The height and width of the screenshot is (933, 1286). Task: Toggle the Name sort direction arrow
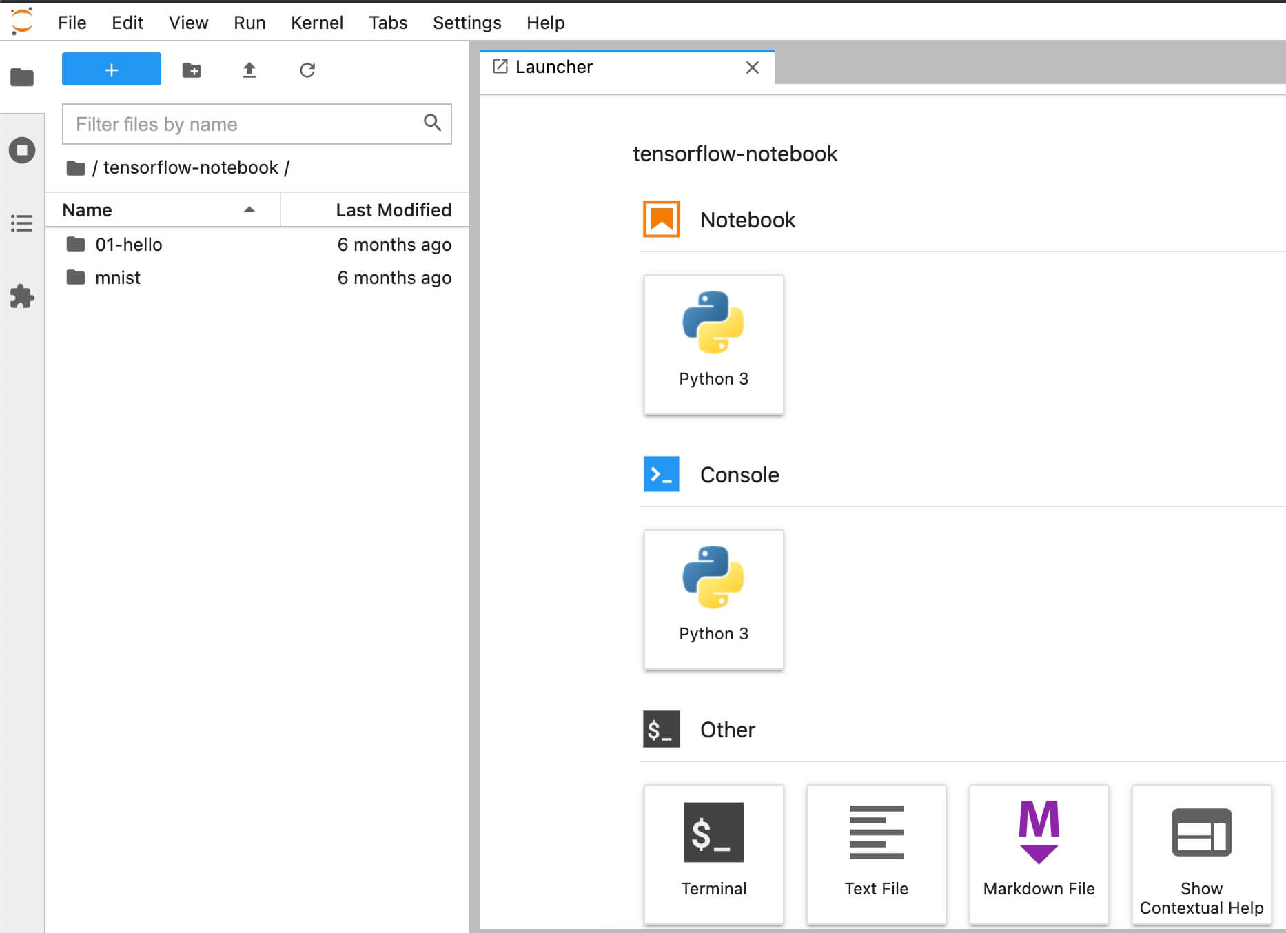tap(249, 209)
